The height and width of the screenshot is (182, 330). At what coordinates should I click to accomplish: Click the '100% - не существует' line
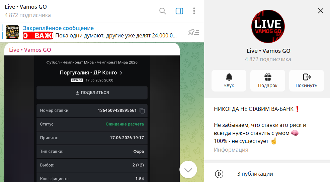(241, 141)
